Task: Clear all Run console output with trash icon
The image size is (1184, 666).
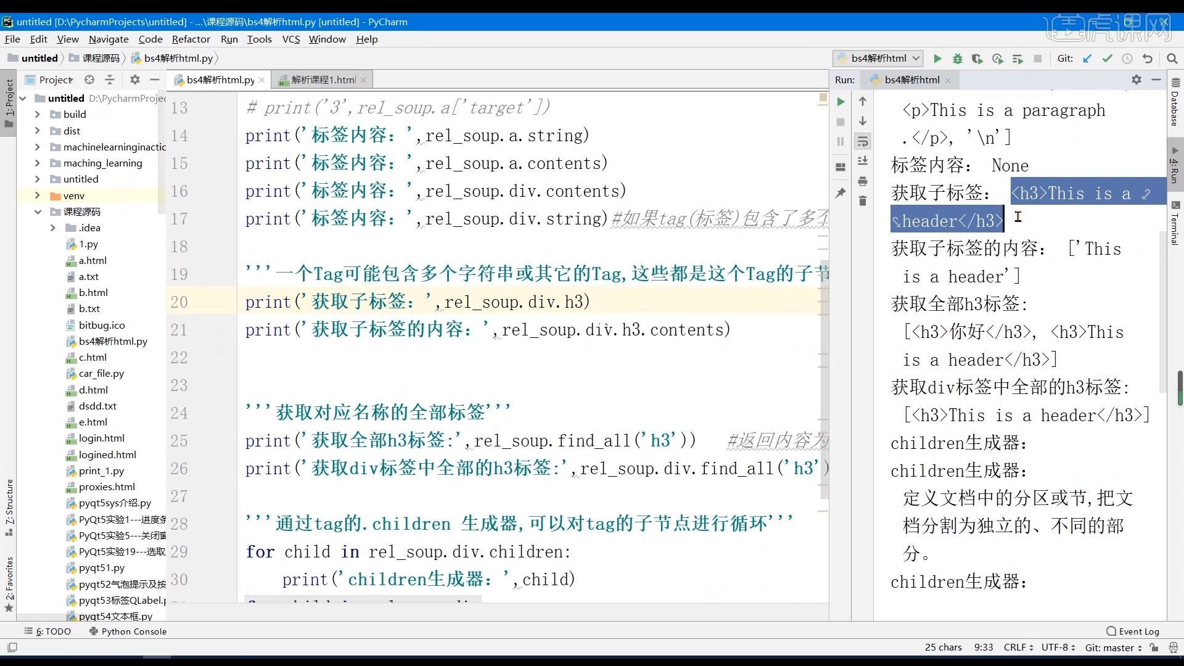Action: [x=863, y=201]
